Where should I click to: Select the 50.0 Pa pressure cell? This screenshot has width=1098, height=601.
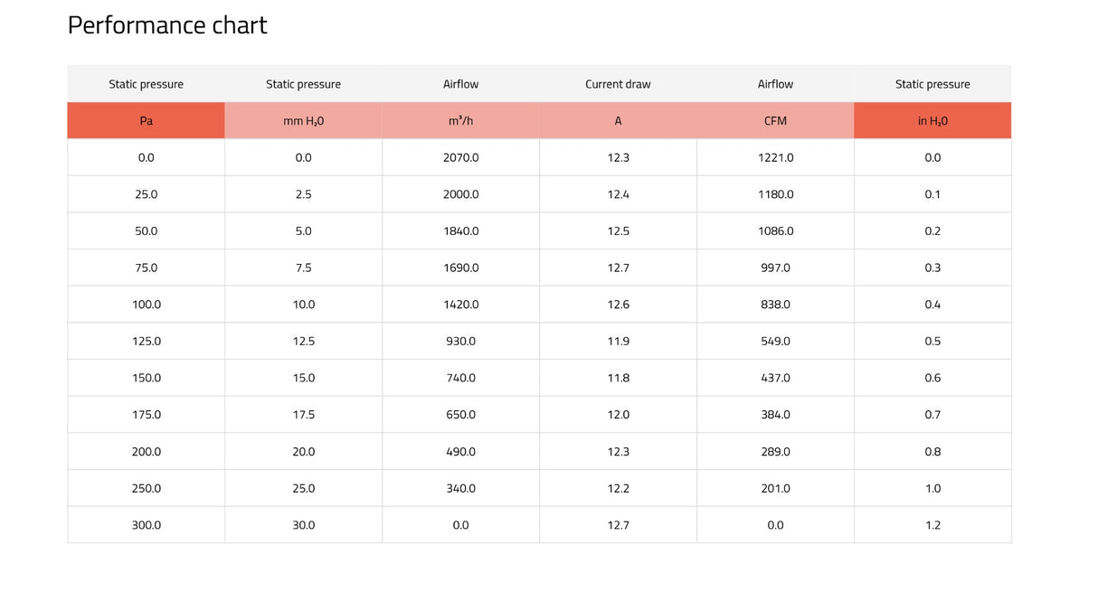[x=147, y=230]
